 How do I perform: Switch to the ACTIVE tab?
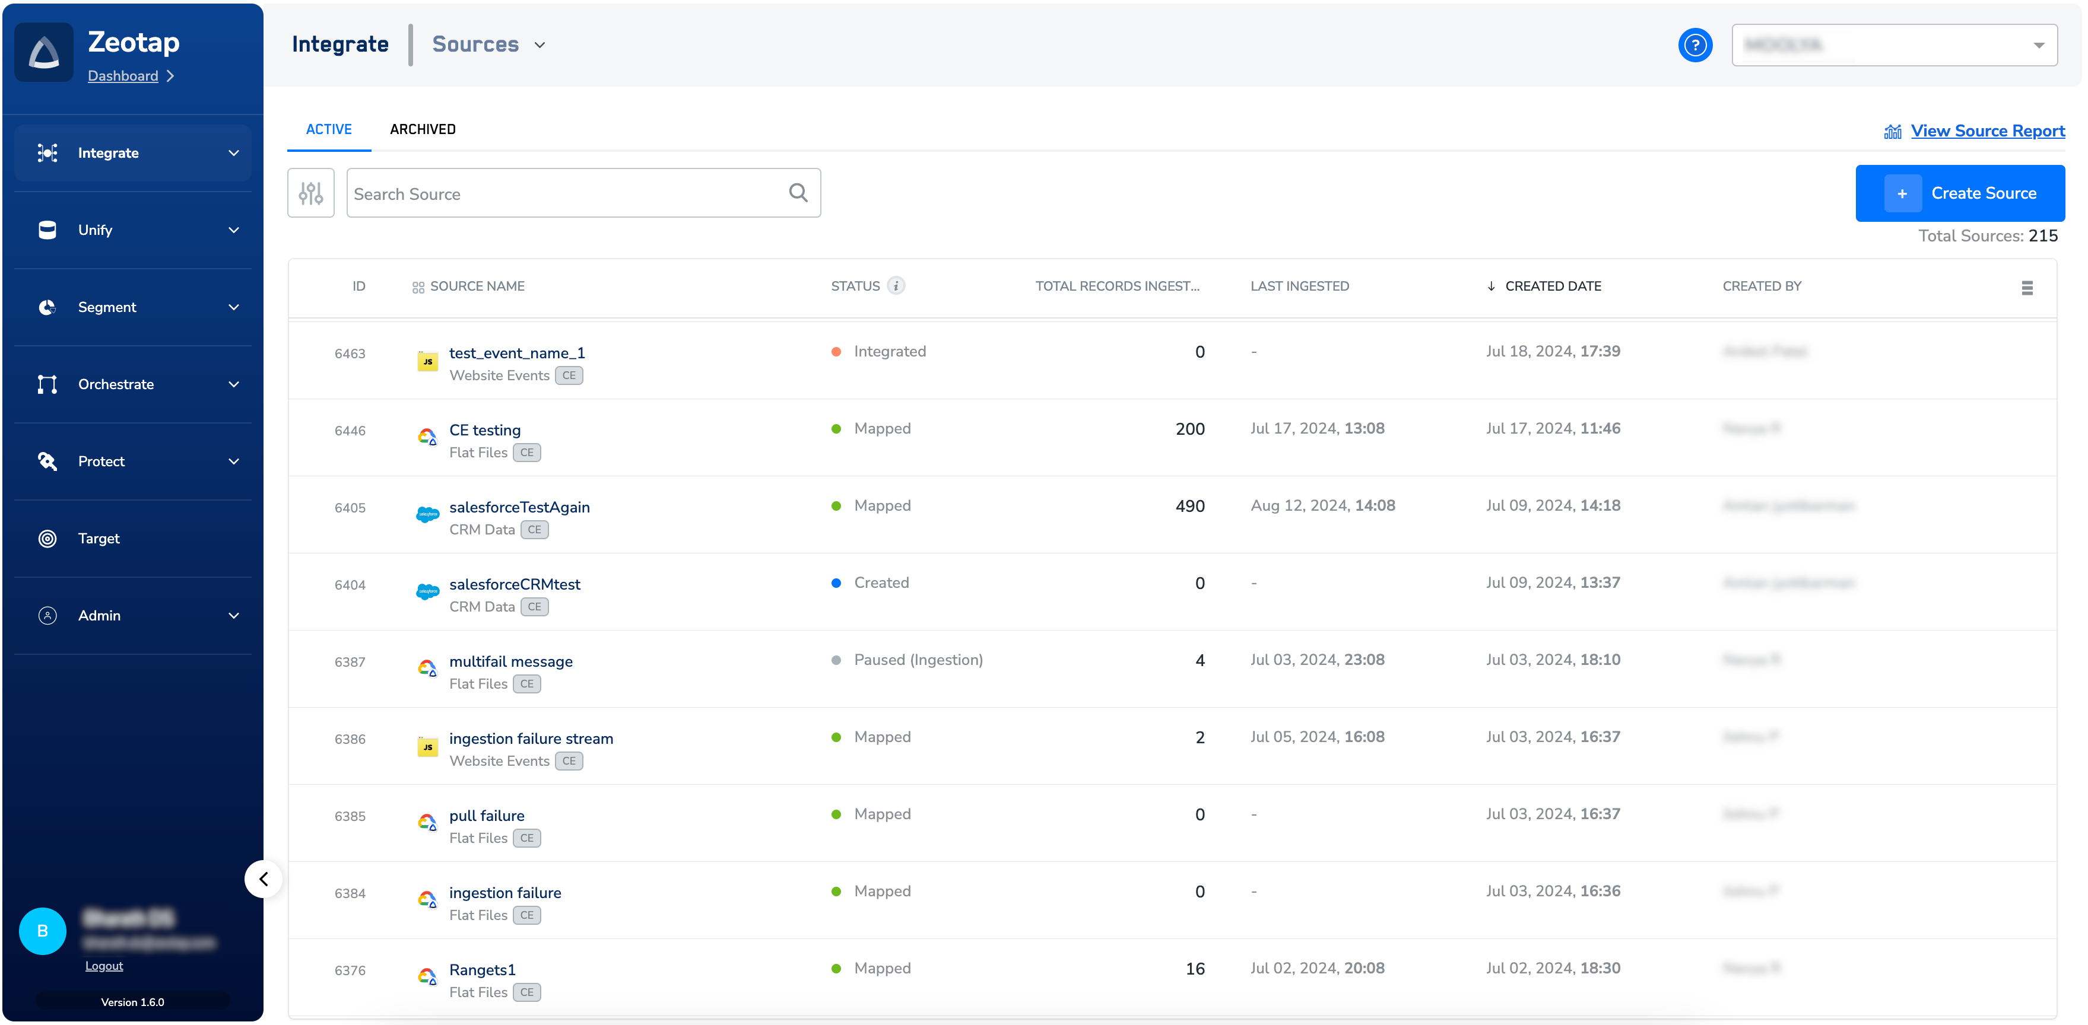(x=328, y=130)
